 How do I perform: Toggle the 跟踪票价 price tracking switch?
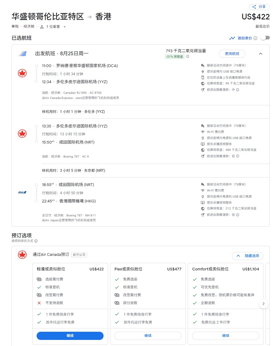pyautogui.click(x=265, y=38)
